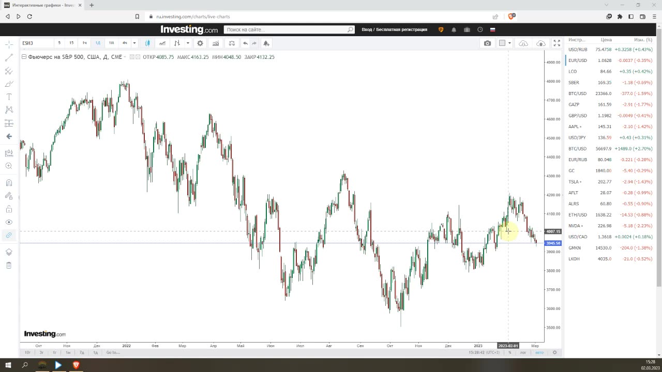Viewport: 662px width, 372px height.
Task: Open the site notifications bell
Action: (454, 29)
